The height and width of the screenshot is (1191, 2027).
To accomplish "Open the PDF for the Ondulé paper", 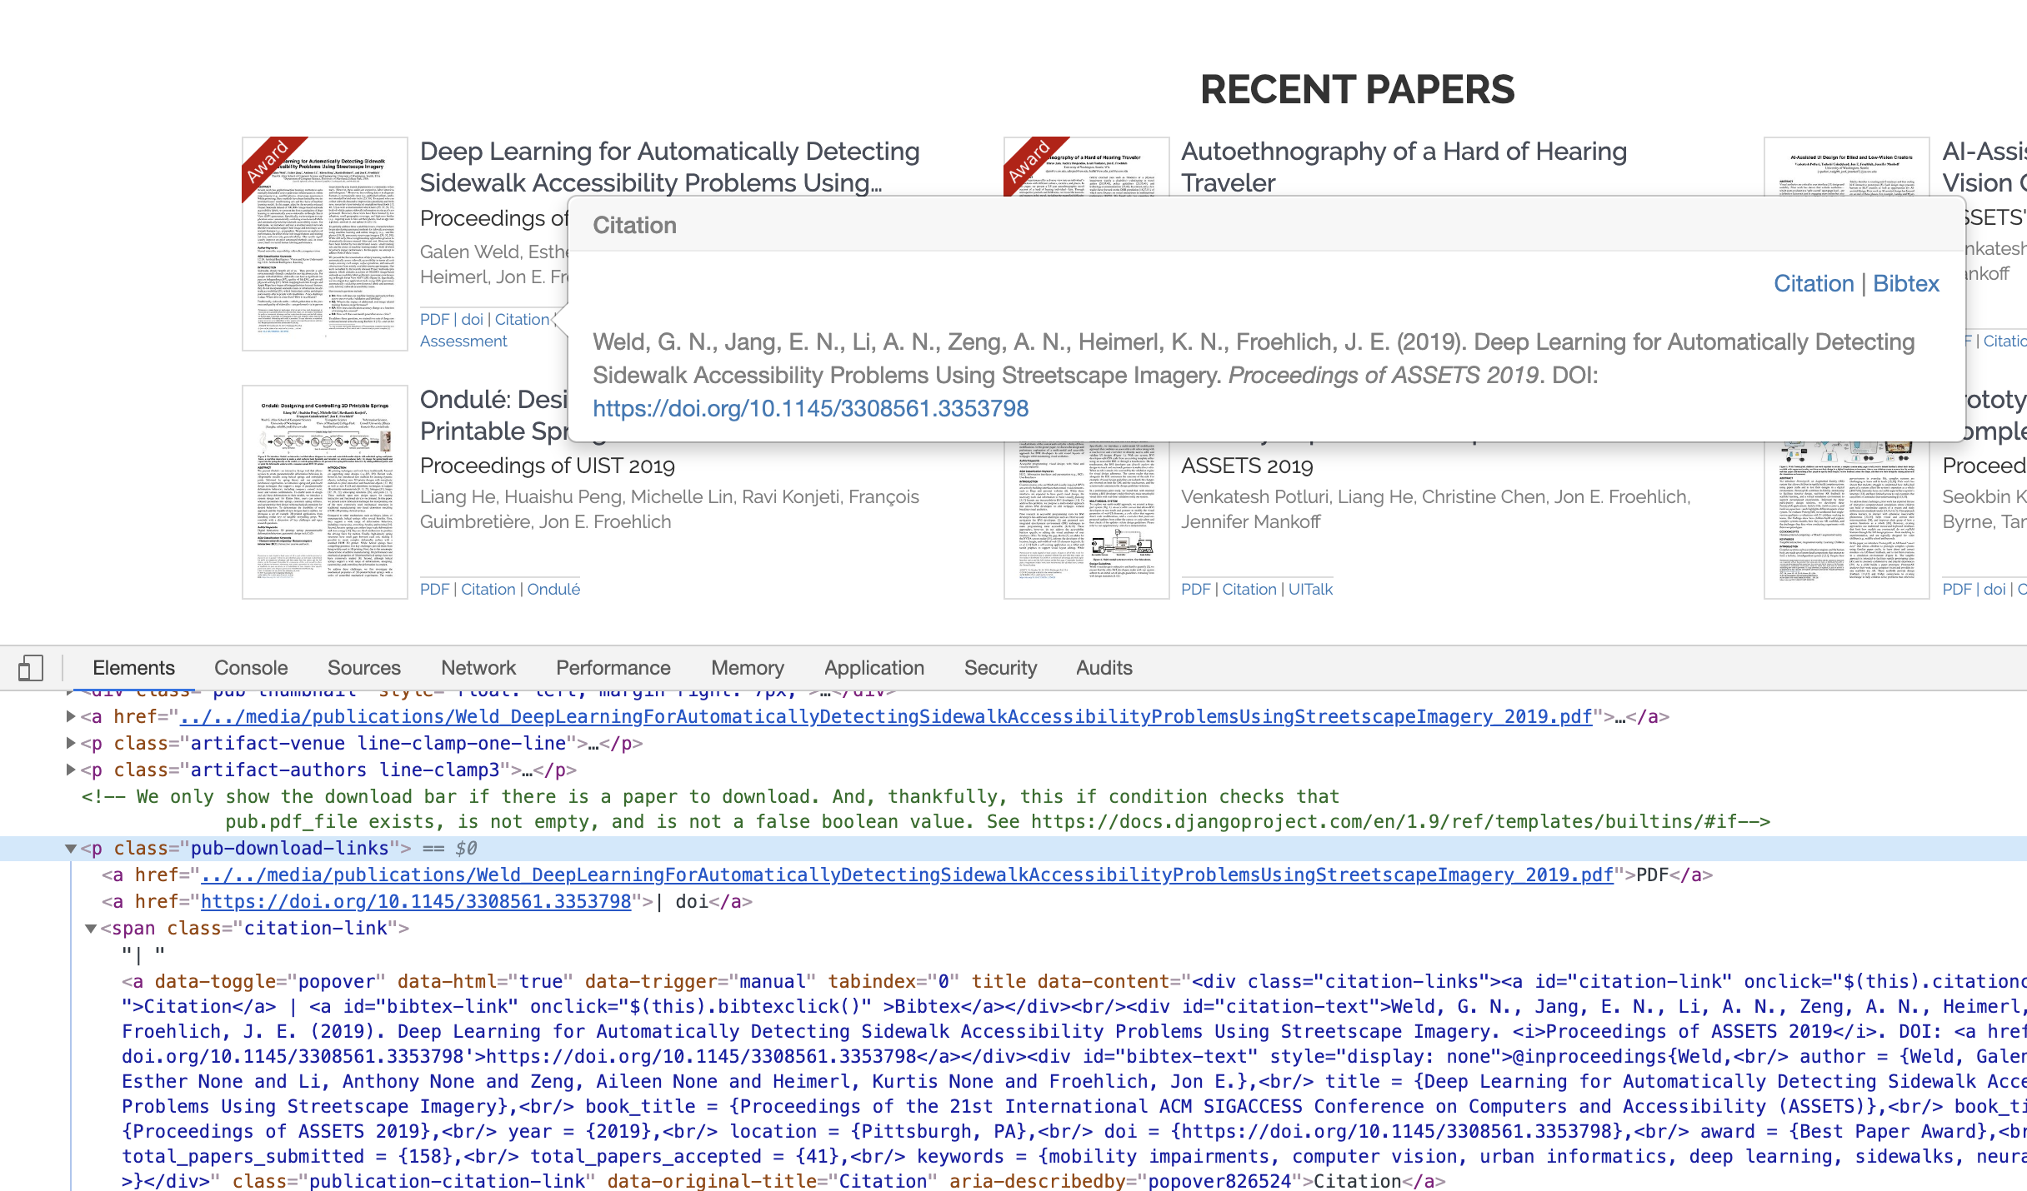I will [x=435, y=589].
